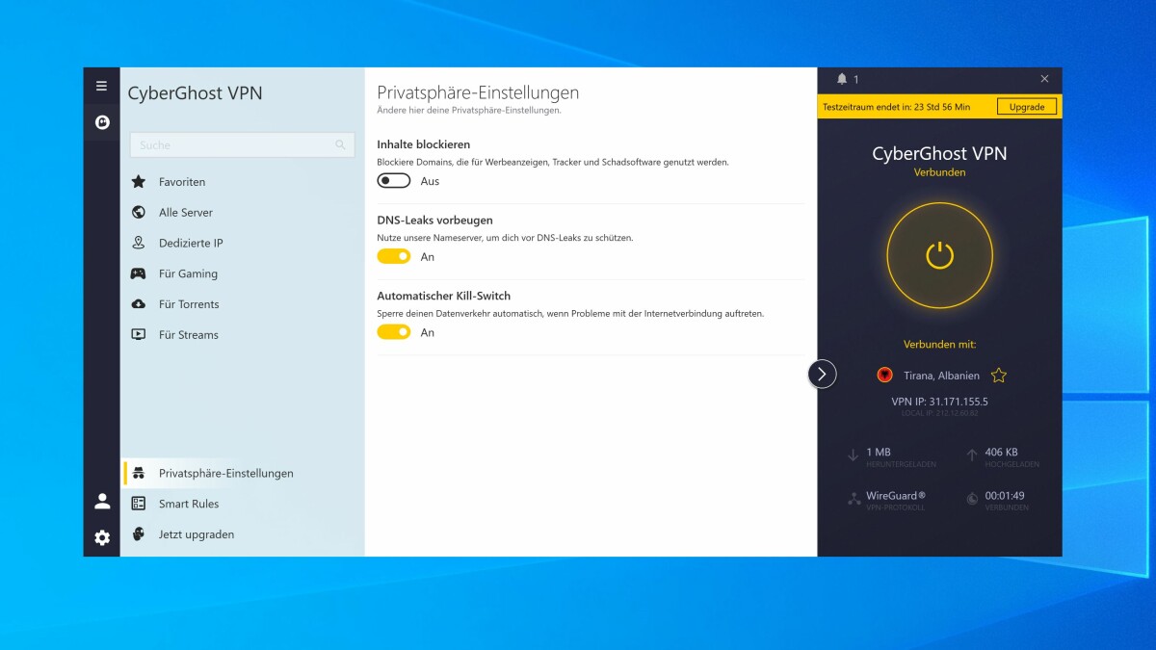Click the Testzeitraum endet in text
Viewport: 1156px width, 650px height.
[895, 107]
